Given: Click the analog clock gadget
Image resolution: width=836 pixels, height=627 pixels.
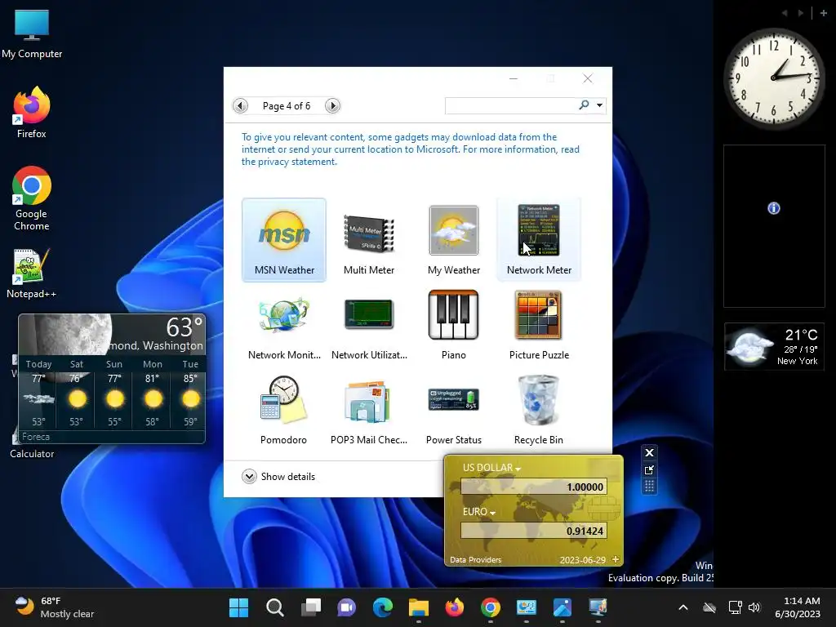Looking at the screenshot, I should click(x=774, y=78).
